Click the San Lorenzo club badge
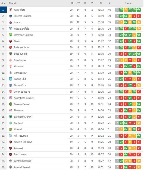The width and height of the screenshot is (144, 170). pyautogui.click(x=11, y=155)
